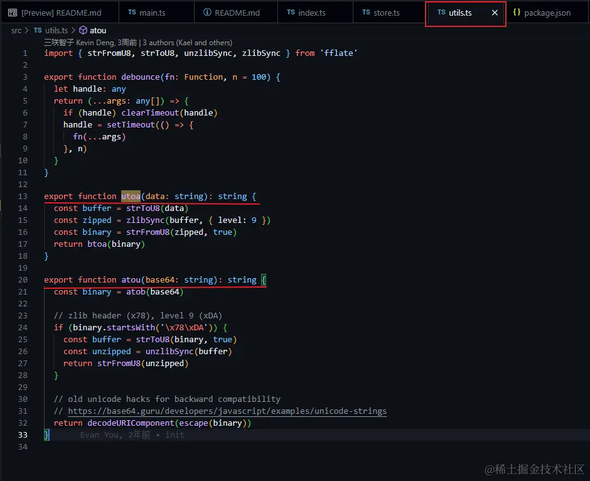This screenshot has height=481, width=590.
Task: Expand the breadcrumb chevron after src
Action: 27,31
